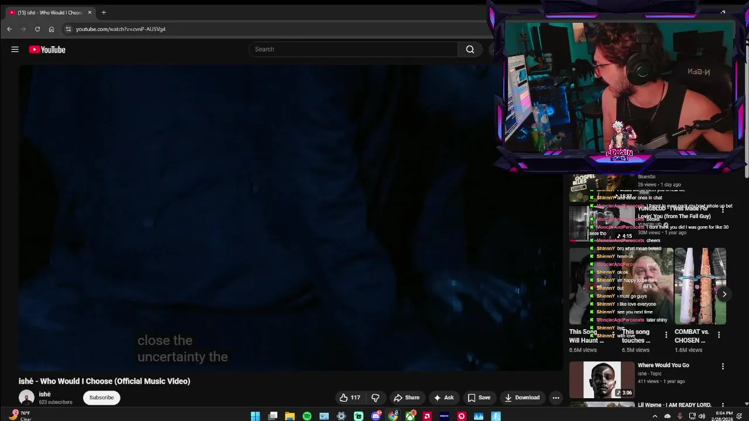Open 'Where Would You Go' video thumbnail
The image size is (749, 421).
coord(602,379)
